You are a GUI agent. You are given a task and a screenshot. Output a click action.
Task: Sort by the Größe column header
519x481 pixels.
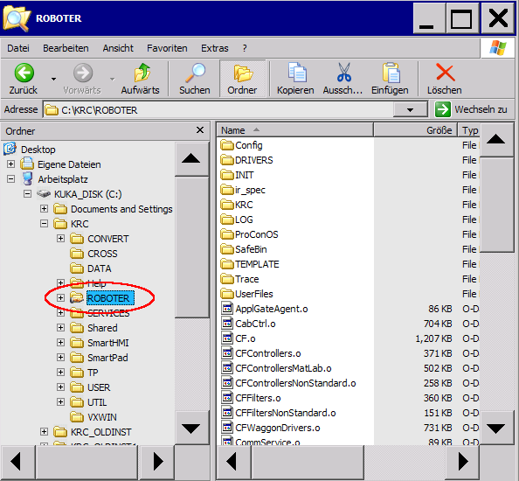(x=415, y=130)
